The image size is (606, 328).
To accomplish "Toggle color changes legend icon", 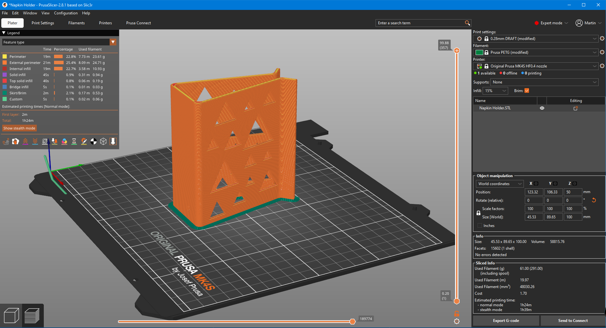I will [x=64, y=141].
